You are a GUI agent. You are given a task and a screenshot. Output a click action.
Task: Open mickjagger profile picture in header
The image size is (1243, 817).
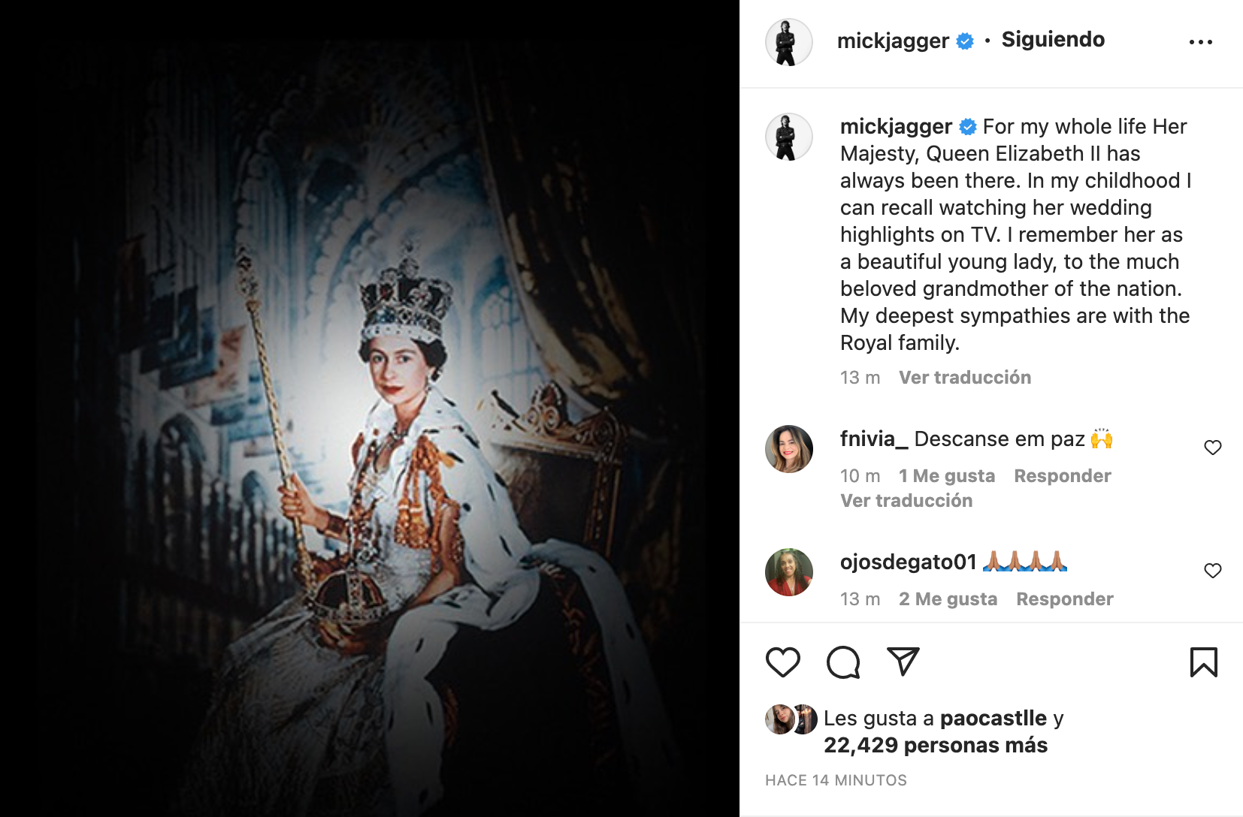point(788,42)
